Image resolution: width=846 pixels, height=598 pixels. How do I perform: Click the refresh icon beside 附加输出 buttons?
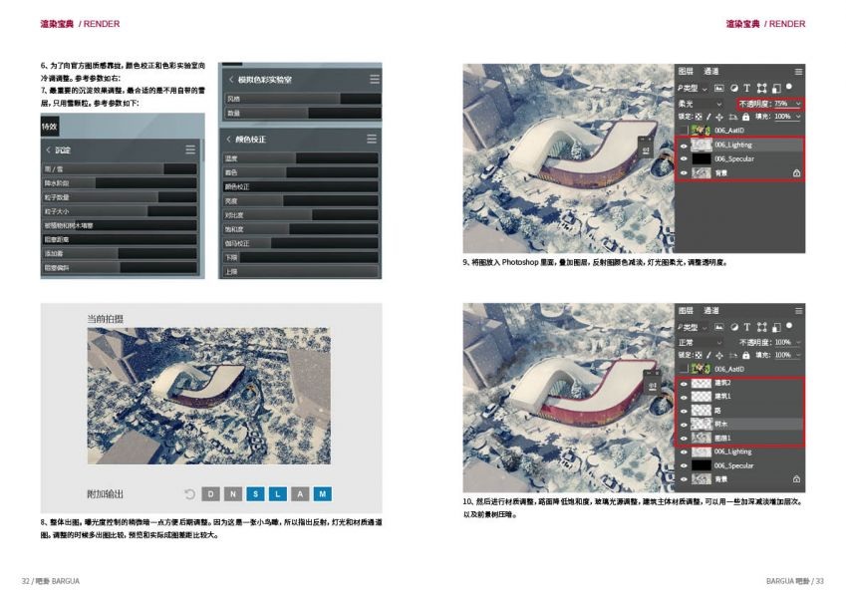click(x=189, y=493)
